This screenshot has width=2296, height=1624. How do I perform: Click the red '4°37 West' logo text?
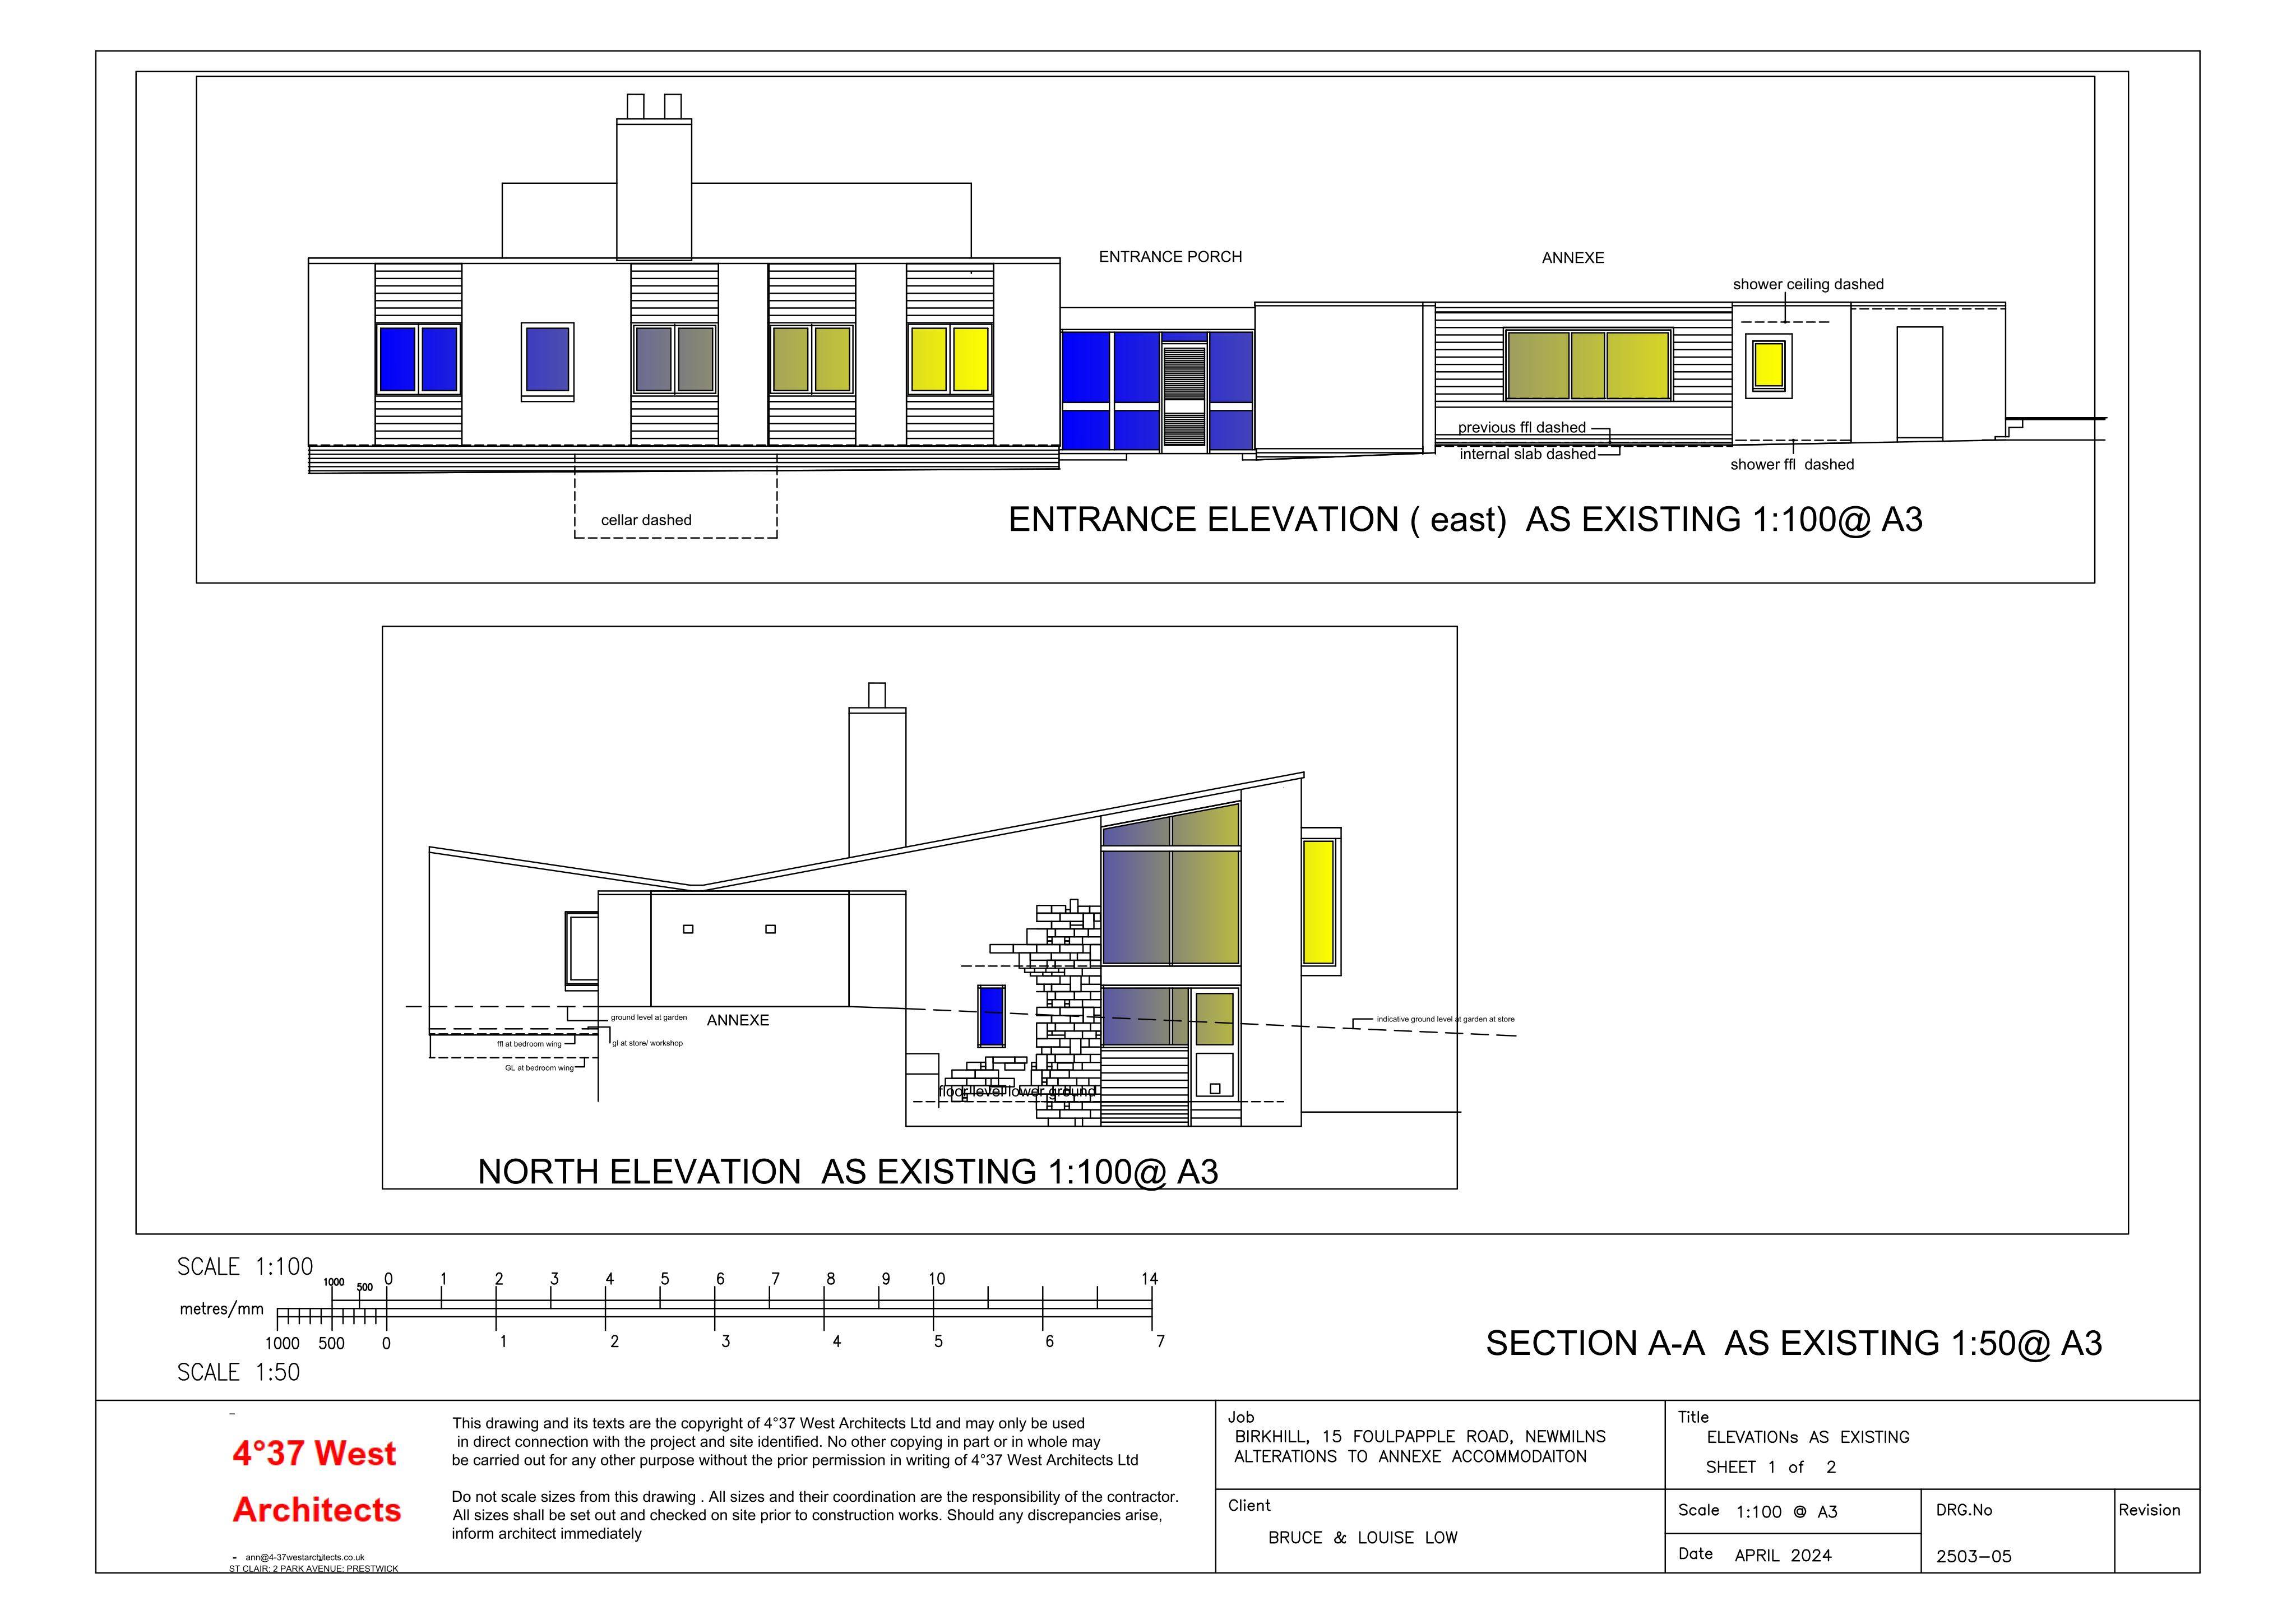(x=314, y=1454)
